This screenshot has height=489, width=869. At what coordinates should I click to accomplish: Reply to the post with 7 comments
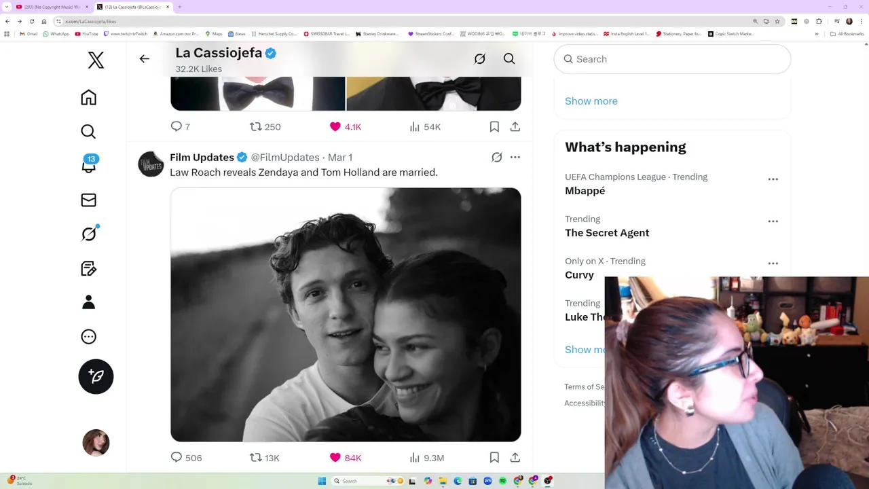pyautogui.click(x=181, y=126)
